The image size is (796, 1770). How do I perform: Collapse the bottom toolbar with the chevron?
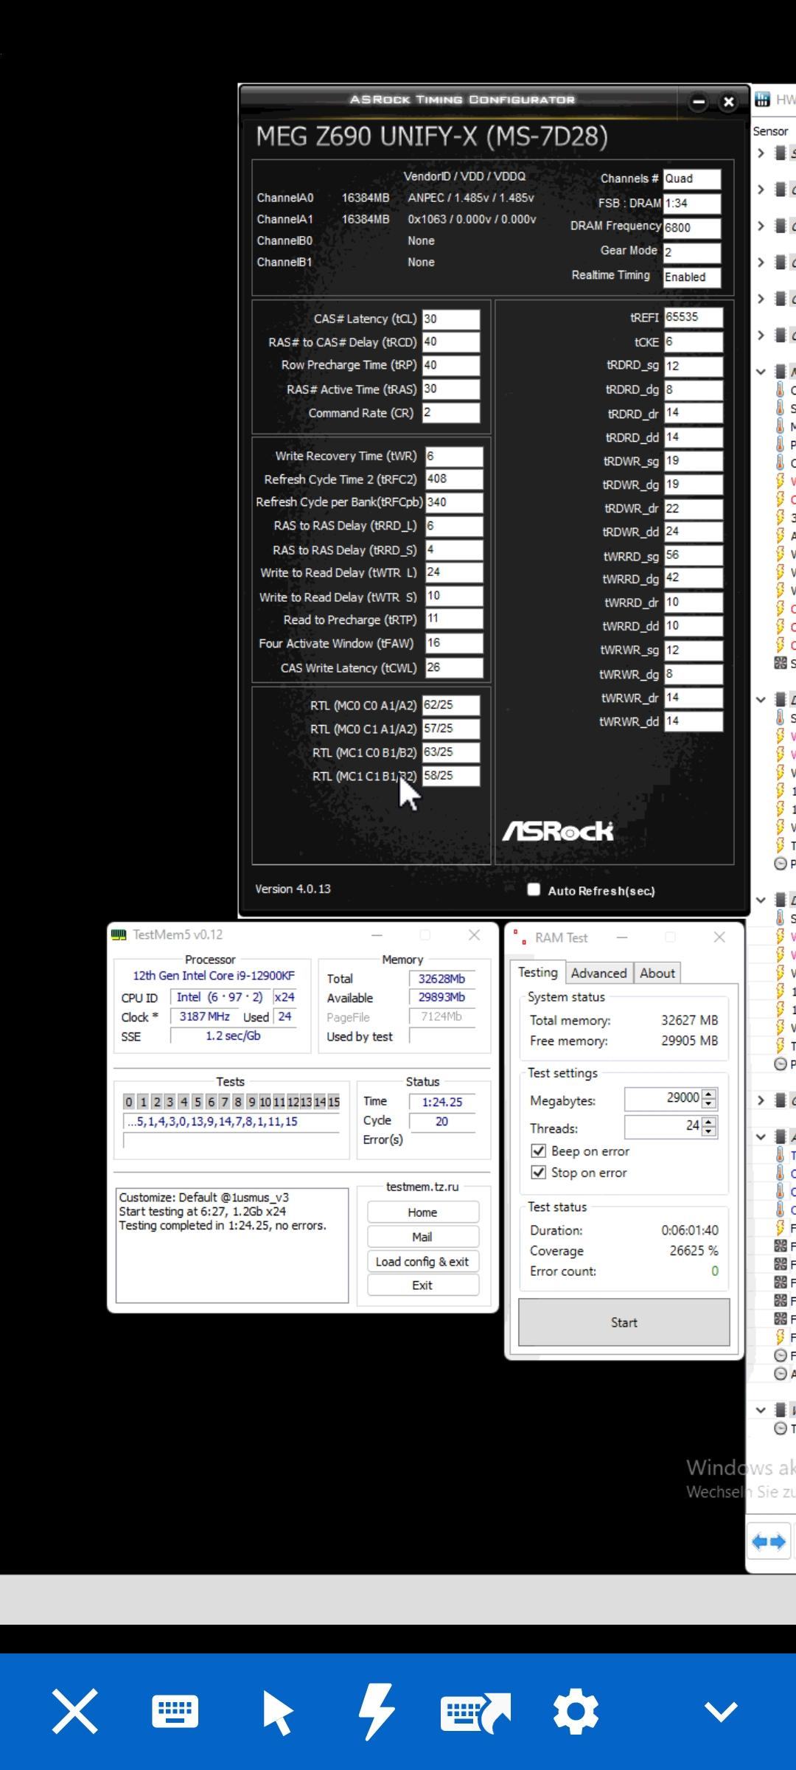click(721, 1711)
